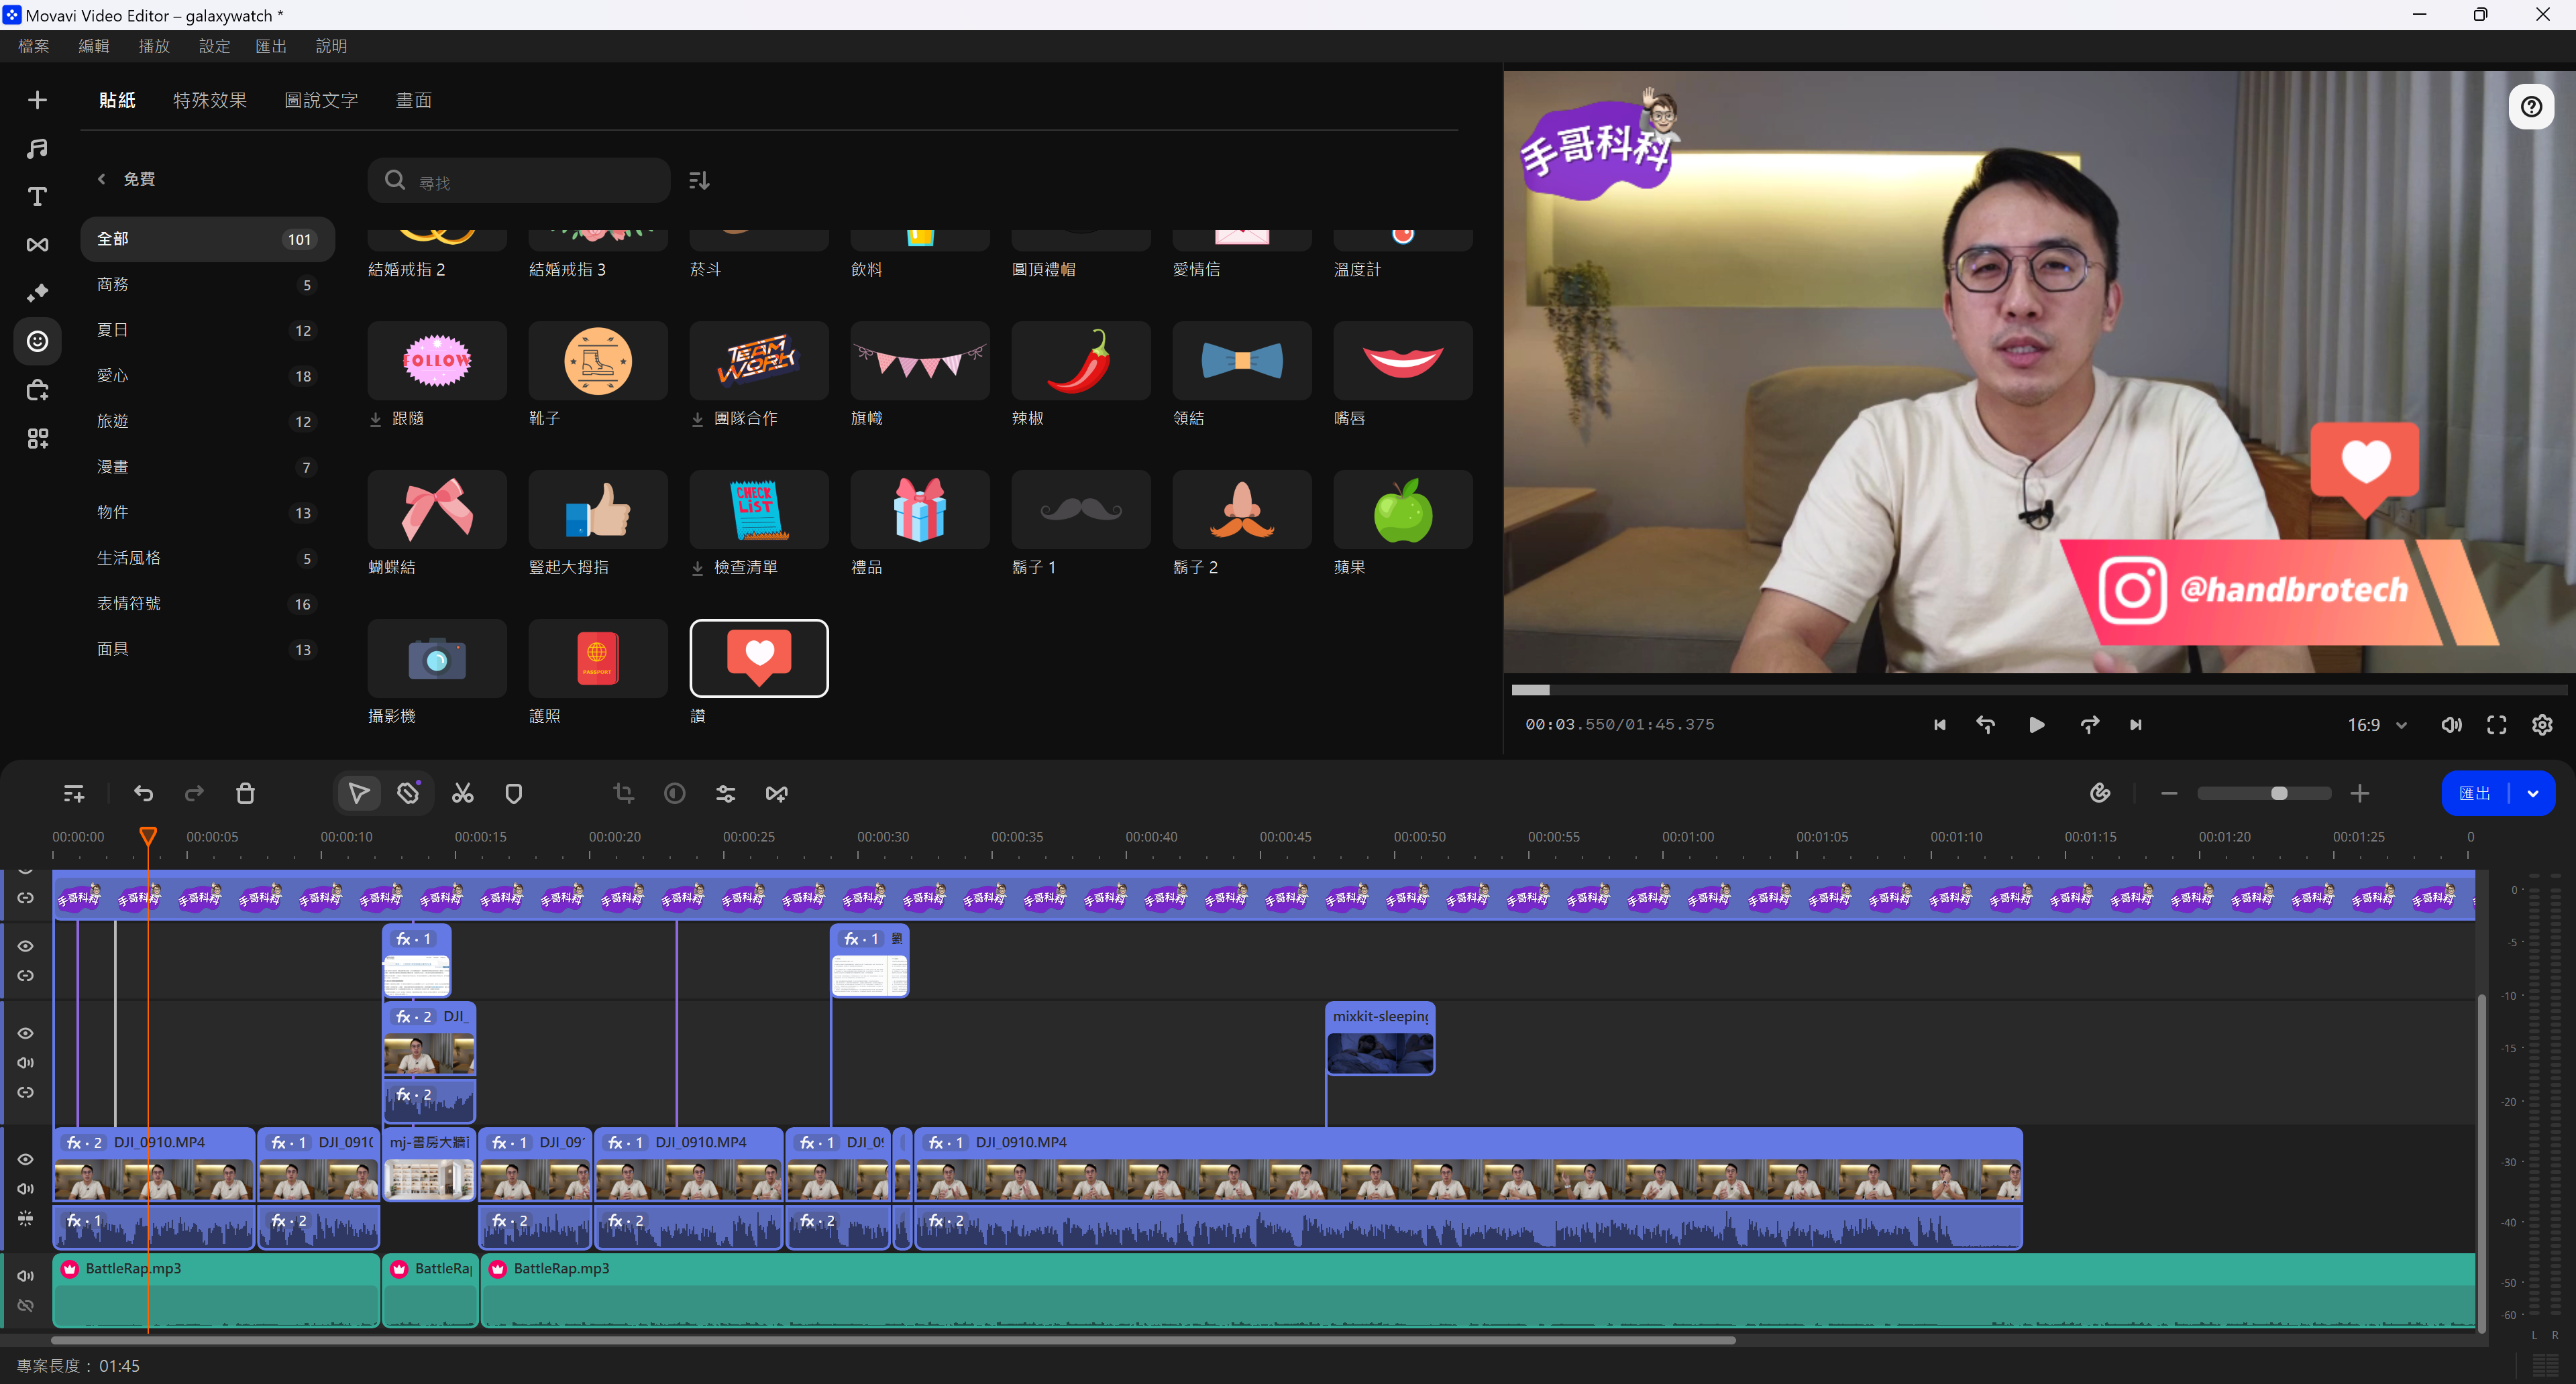
Task: Adjust the timeline zoom slider
Action: click(x=2279, y=793)
